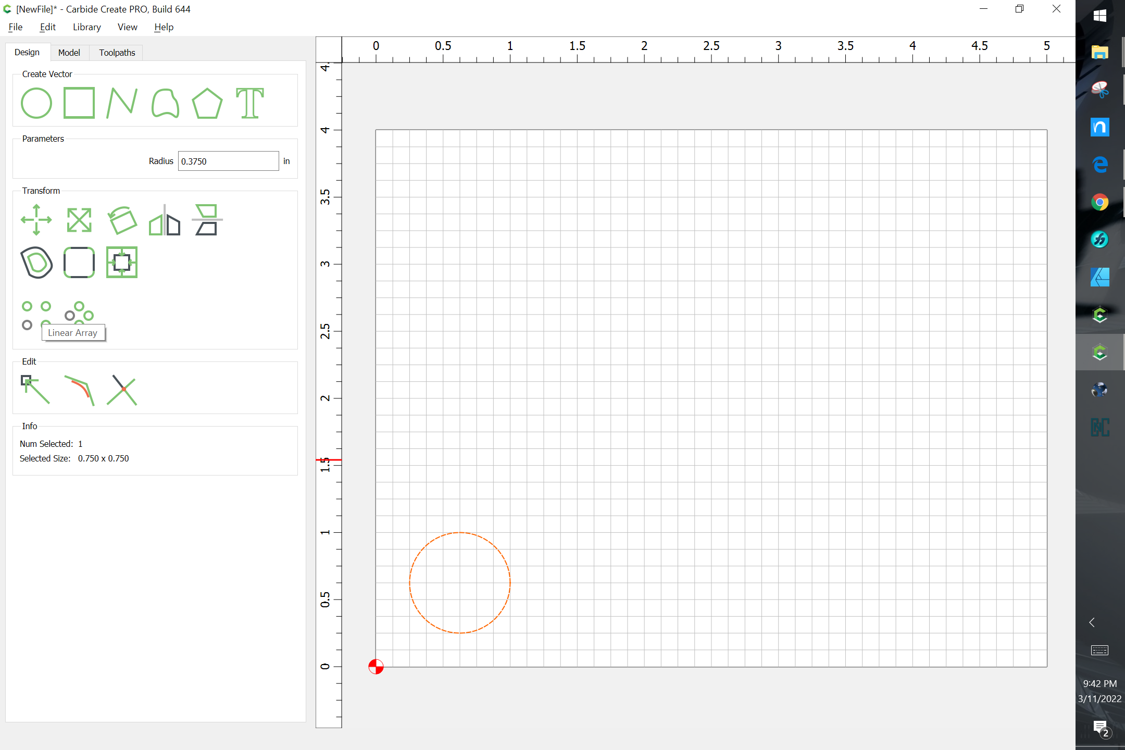
Task: Click the Align Vectors tool
Action: tap(122, 262)
